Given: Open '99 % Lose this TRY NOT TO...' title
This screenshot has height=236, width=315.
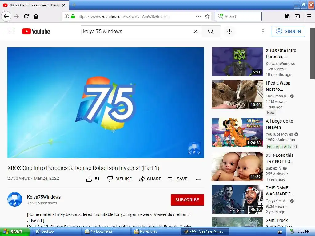Looking at the screenshot, I should click(x=279, y=158).
